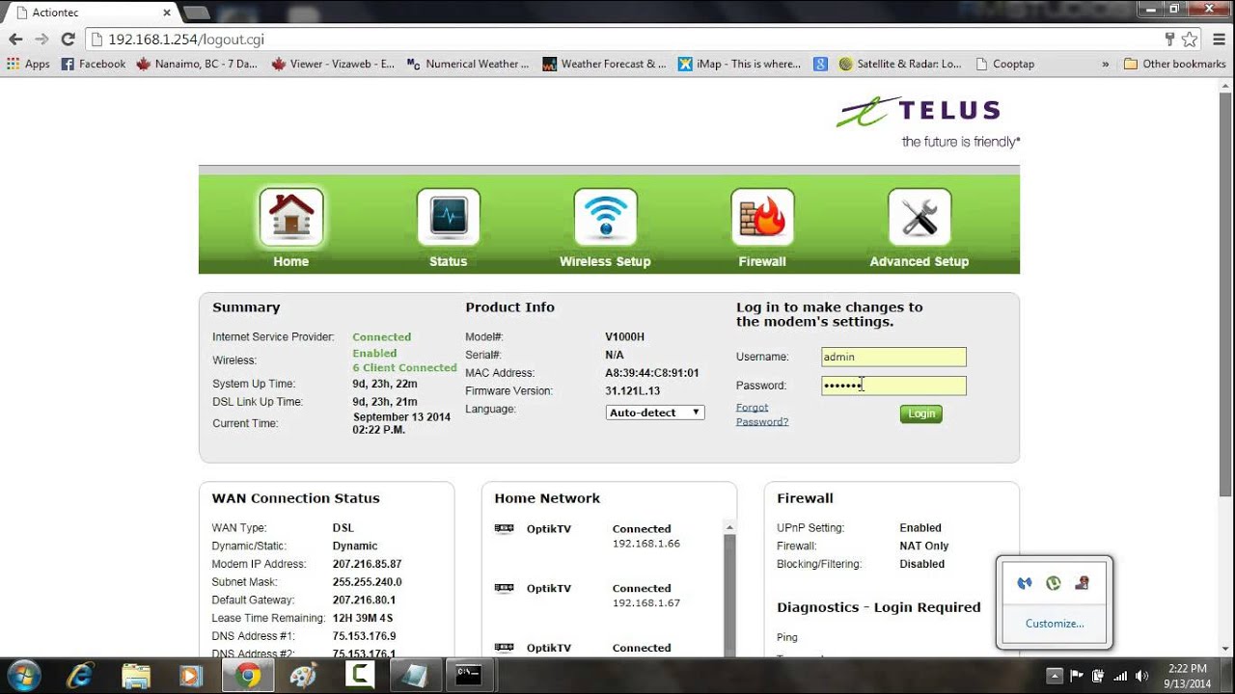This screenshot has height=694, width=1235.
Task: Reload the page with the refresh icon
Action: [x=68, y=40]
